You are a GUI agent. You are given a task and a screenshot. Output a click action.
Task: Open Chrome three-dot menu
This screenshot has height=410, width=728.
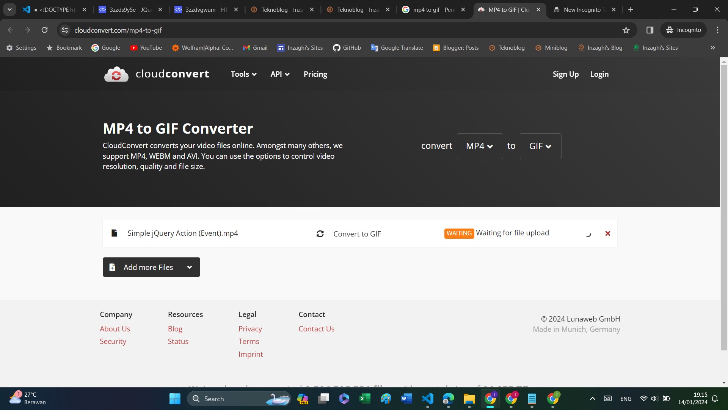pyautogui.click(x=717, y=30)
